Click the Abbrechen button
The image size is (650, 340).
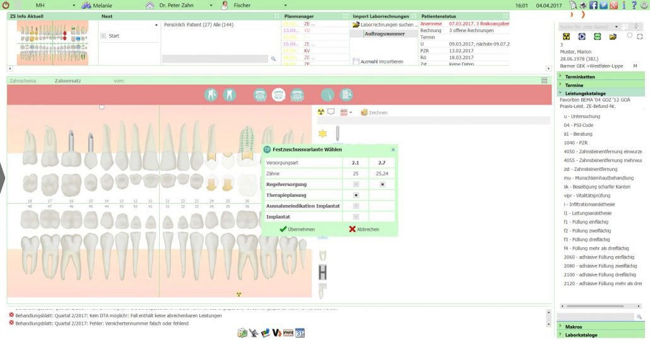point(364,229)
